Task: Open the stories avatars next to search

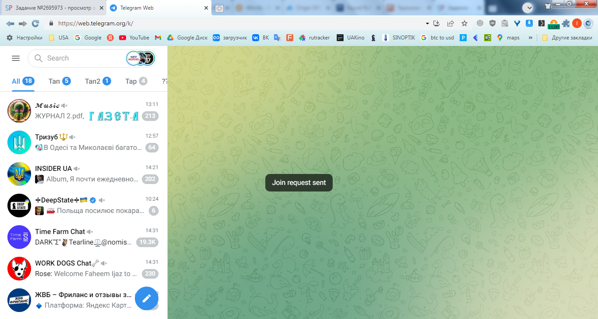Action: tap(141, 58)
